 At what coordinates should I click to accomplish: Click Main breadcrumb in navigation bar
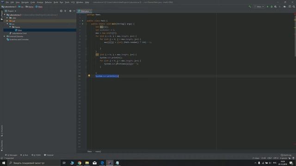39,6
